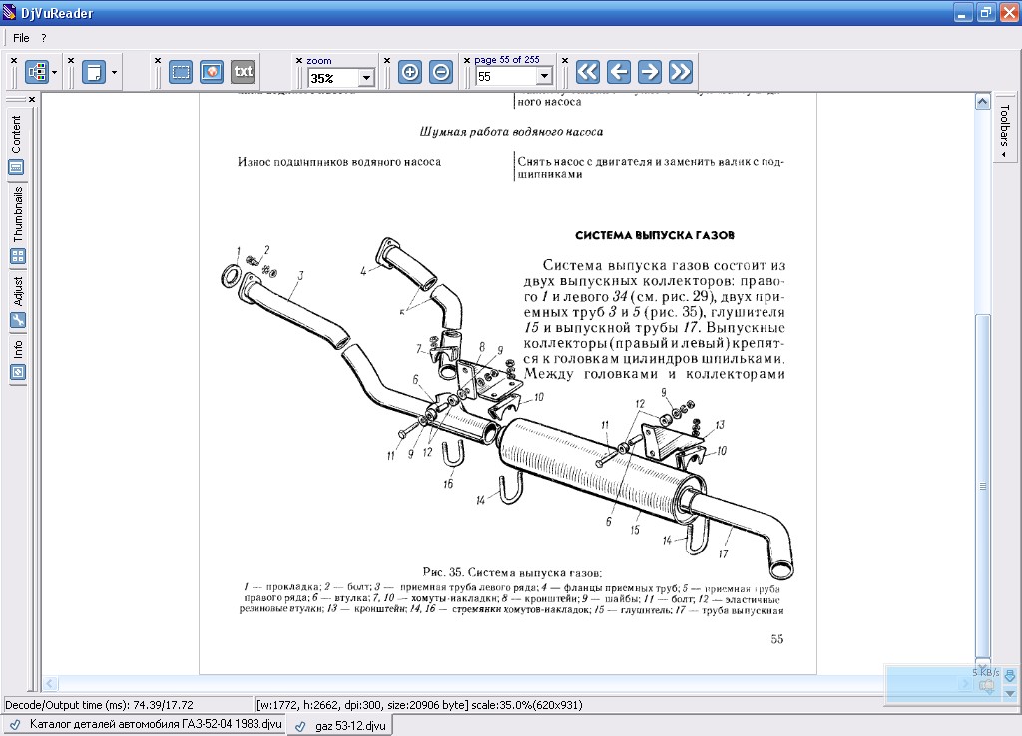Close the selection tools toolbar group
The image size is (1022, 736).
click(x=158, y=60)
